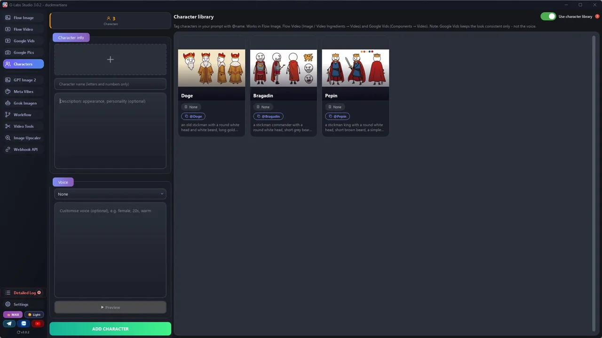Open the Telegram link icon
The height and width of the screenshot is (338, 602).
click(9, 323)
